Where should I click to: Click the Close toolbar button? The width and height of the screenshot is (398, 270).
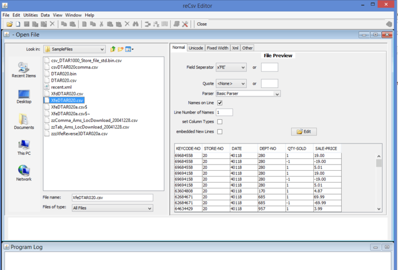[202, 24]
